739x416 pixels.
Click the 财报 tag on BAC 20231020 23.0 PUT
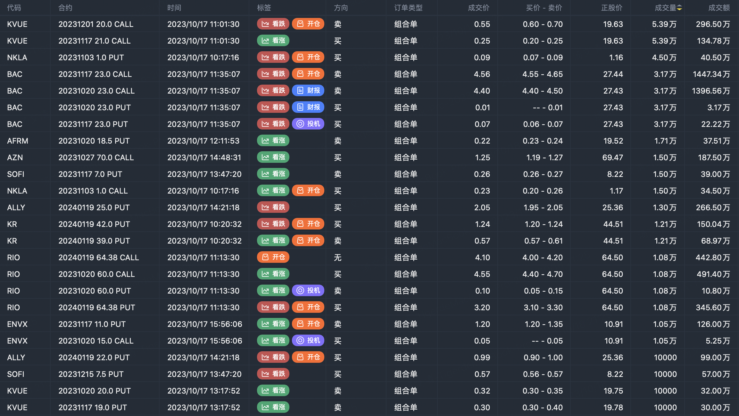pos(308,107)
